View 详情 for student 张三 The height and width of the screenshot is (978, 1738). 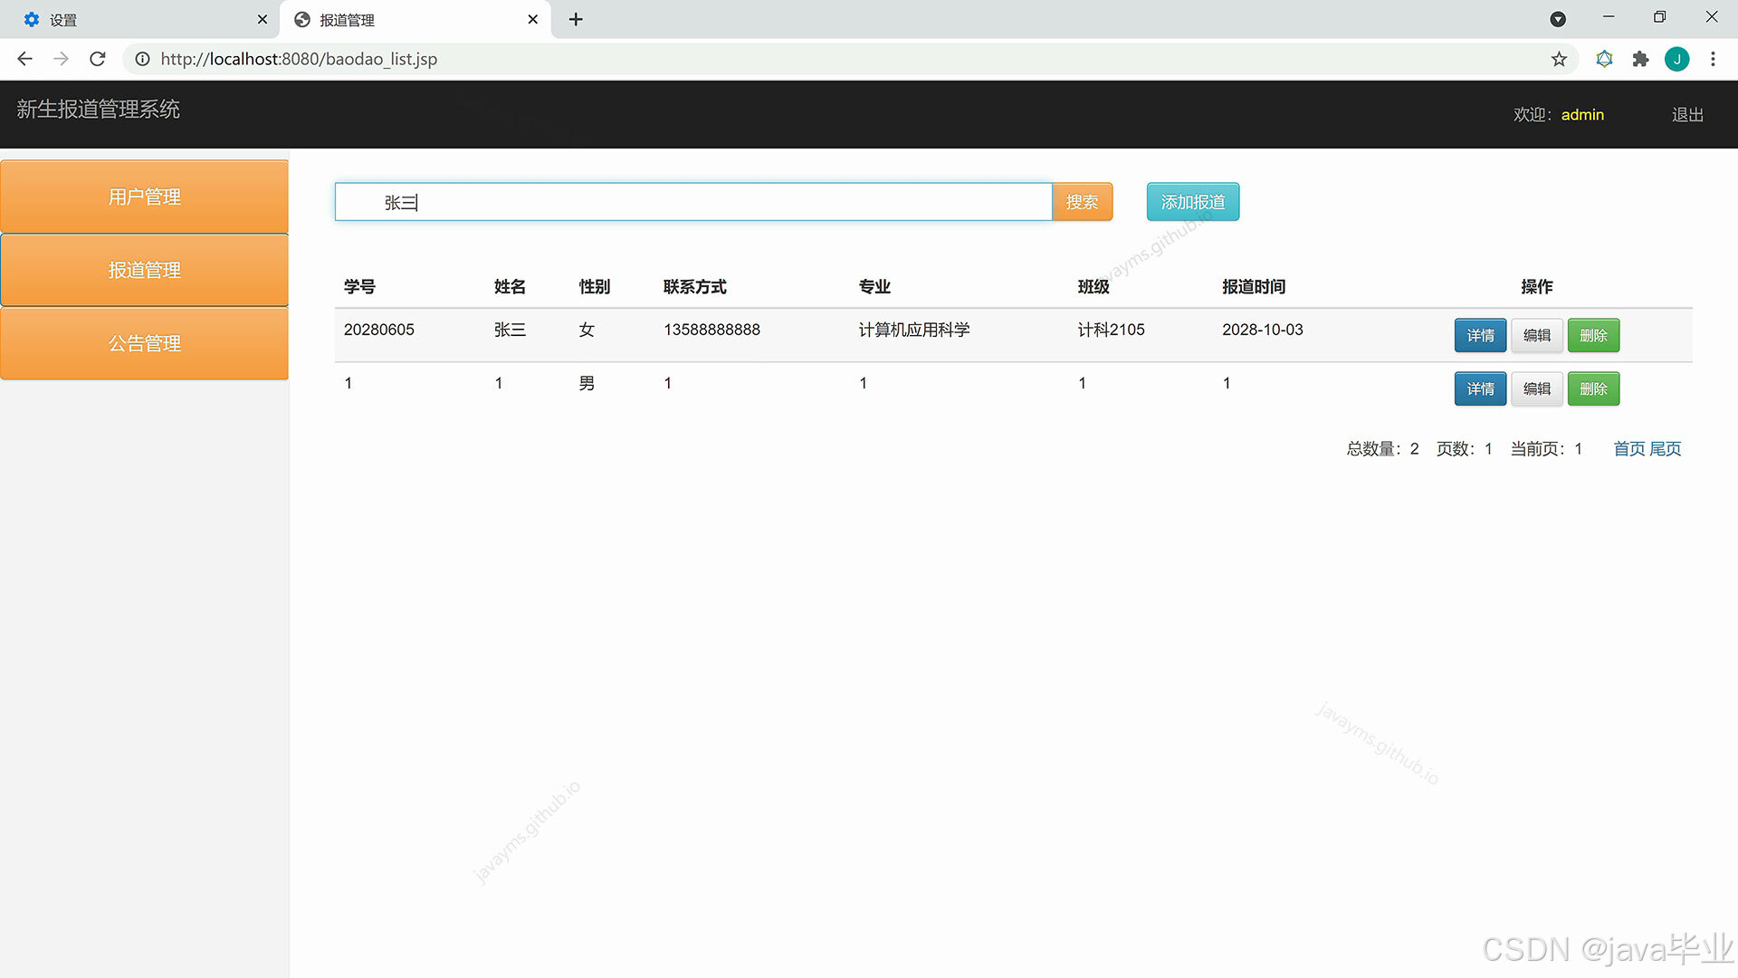(1481, 335)
